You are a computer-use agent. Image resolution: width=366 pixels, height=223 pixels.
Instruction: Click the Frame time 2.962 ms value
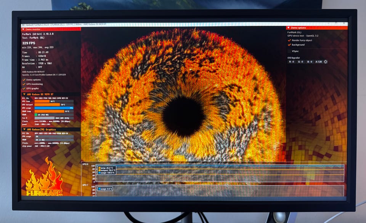[43, 60]
